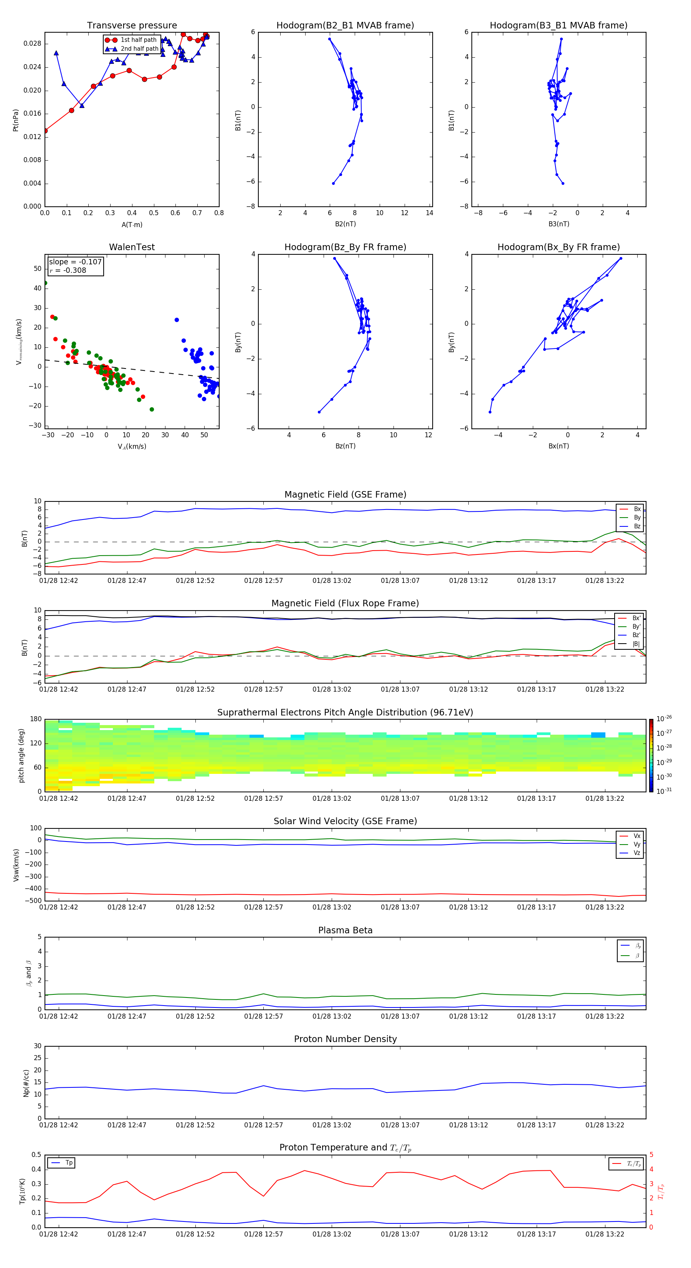The height and width of the screenshot is (1268, 691).
Task: Select 'By' in the GSE Frame legend
Action: (x=630, y=517)
